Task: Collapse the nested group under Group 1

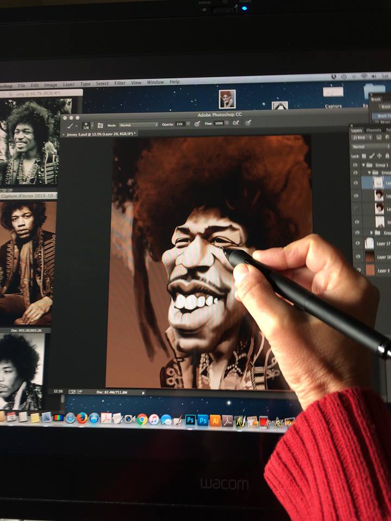Action: click(x=370, y=173)
